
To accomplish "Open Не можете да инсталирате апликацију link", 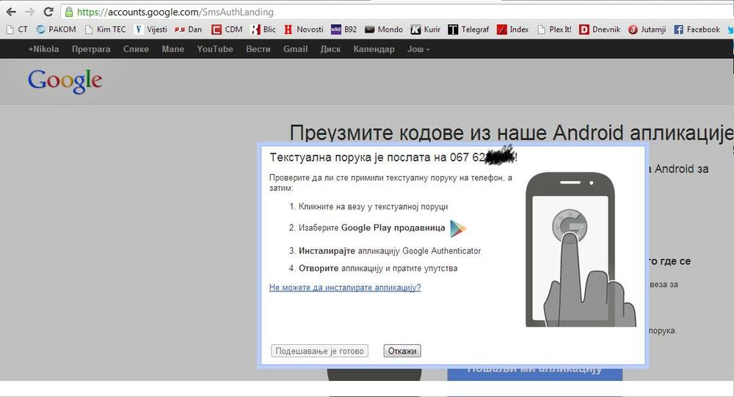I will (345, 288).
